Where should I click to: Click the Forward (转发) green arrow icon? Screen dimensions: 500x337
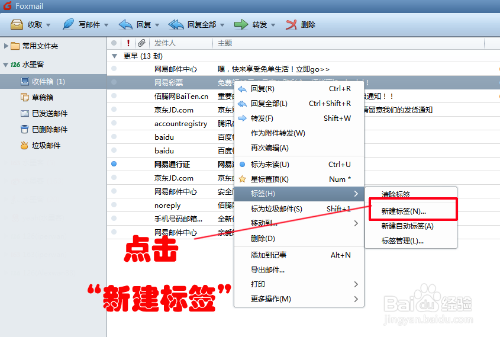pos(241,24)
